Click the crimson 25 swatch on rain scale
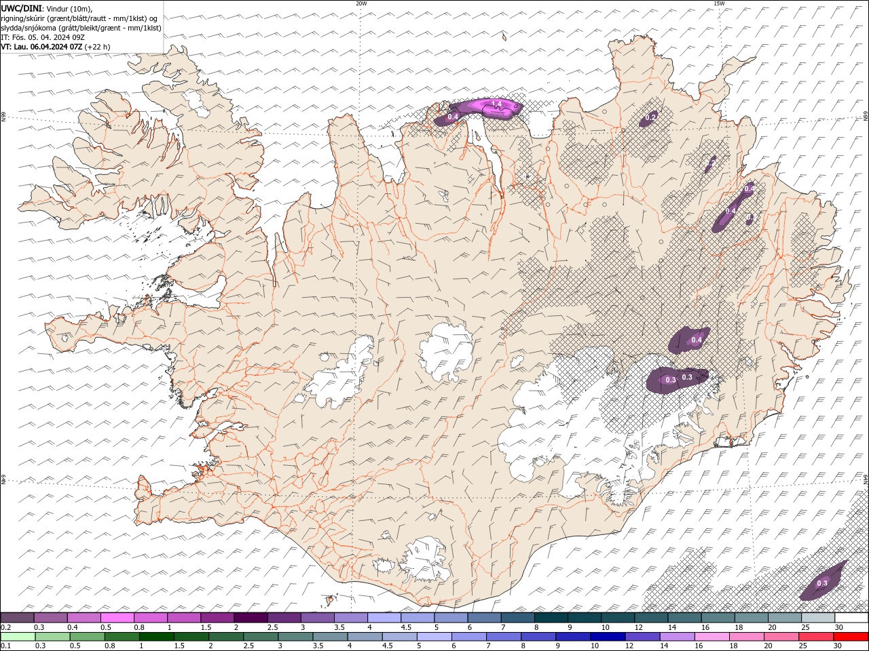This screenshot has height=651, width=869. tap(816, 637)
